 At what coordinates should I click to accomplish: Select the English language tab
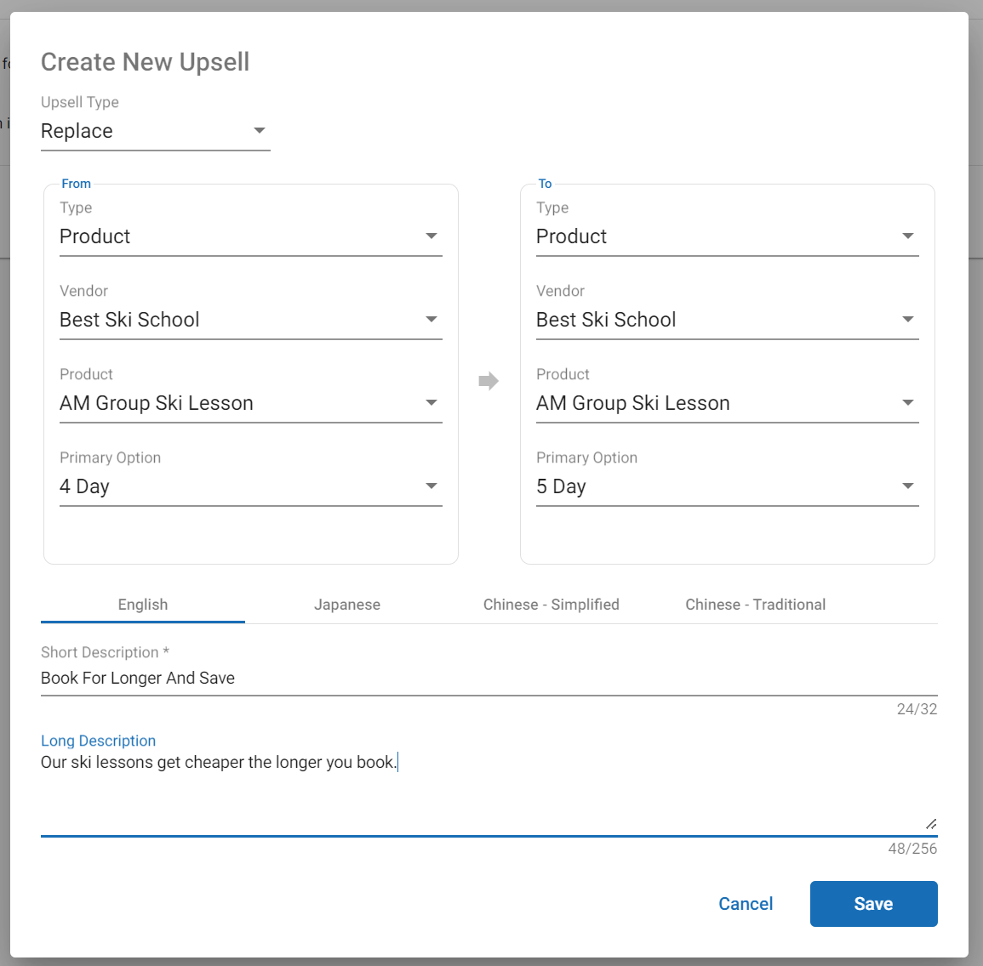pos(143,605)
